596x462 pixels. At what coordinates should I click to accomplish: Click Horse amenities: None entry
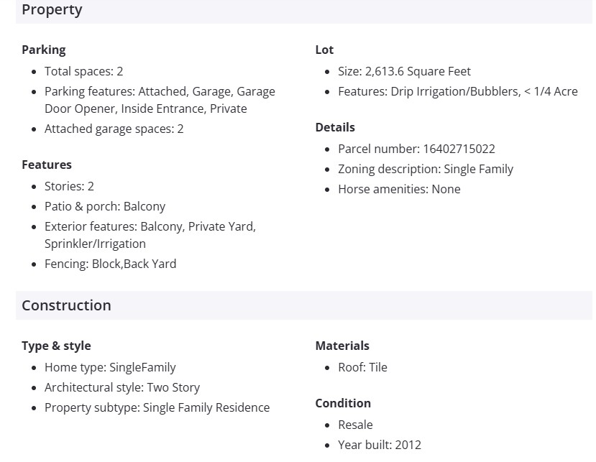(x=399, y=189)
